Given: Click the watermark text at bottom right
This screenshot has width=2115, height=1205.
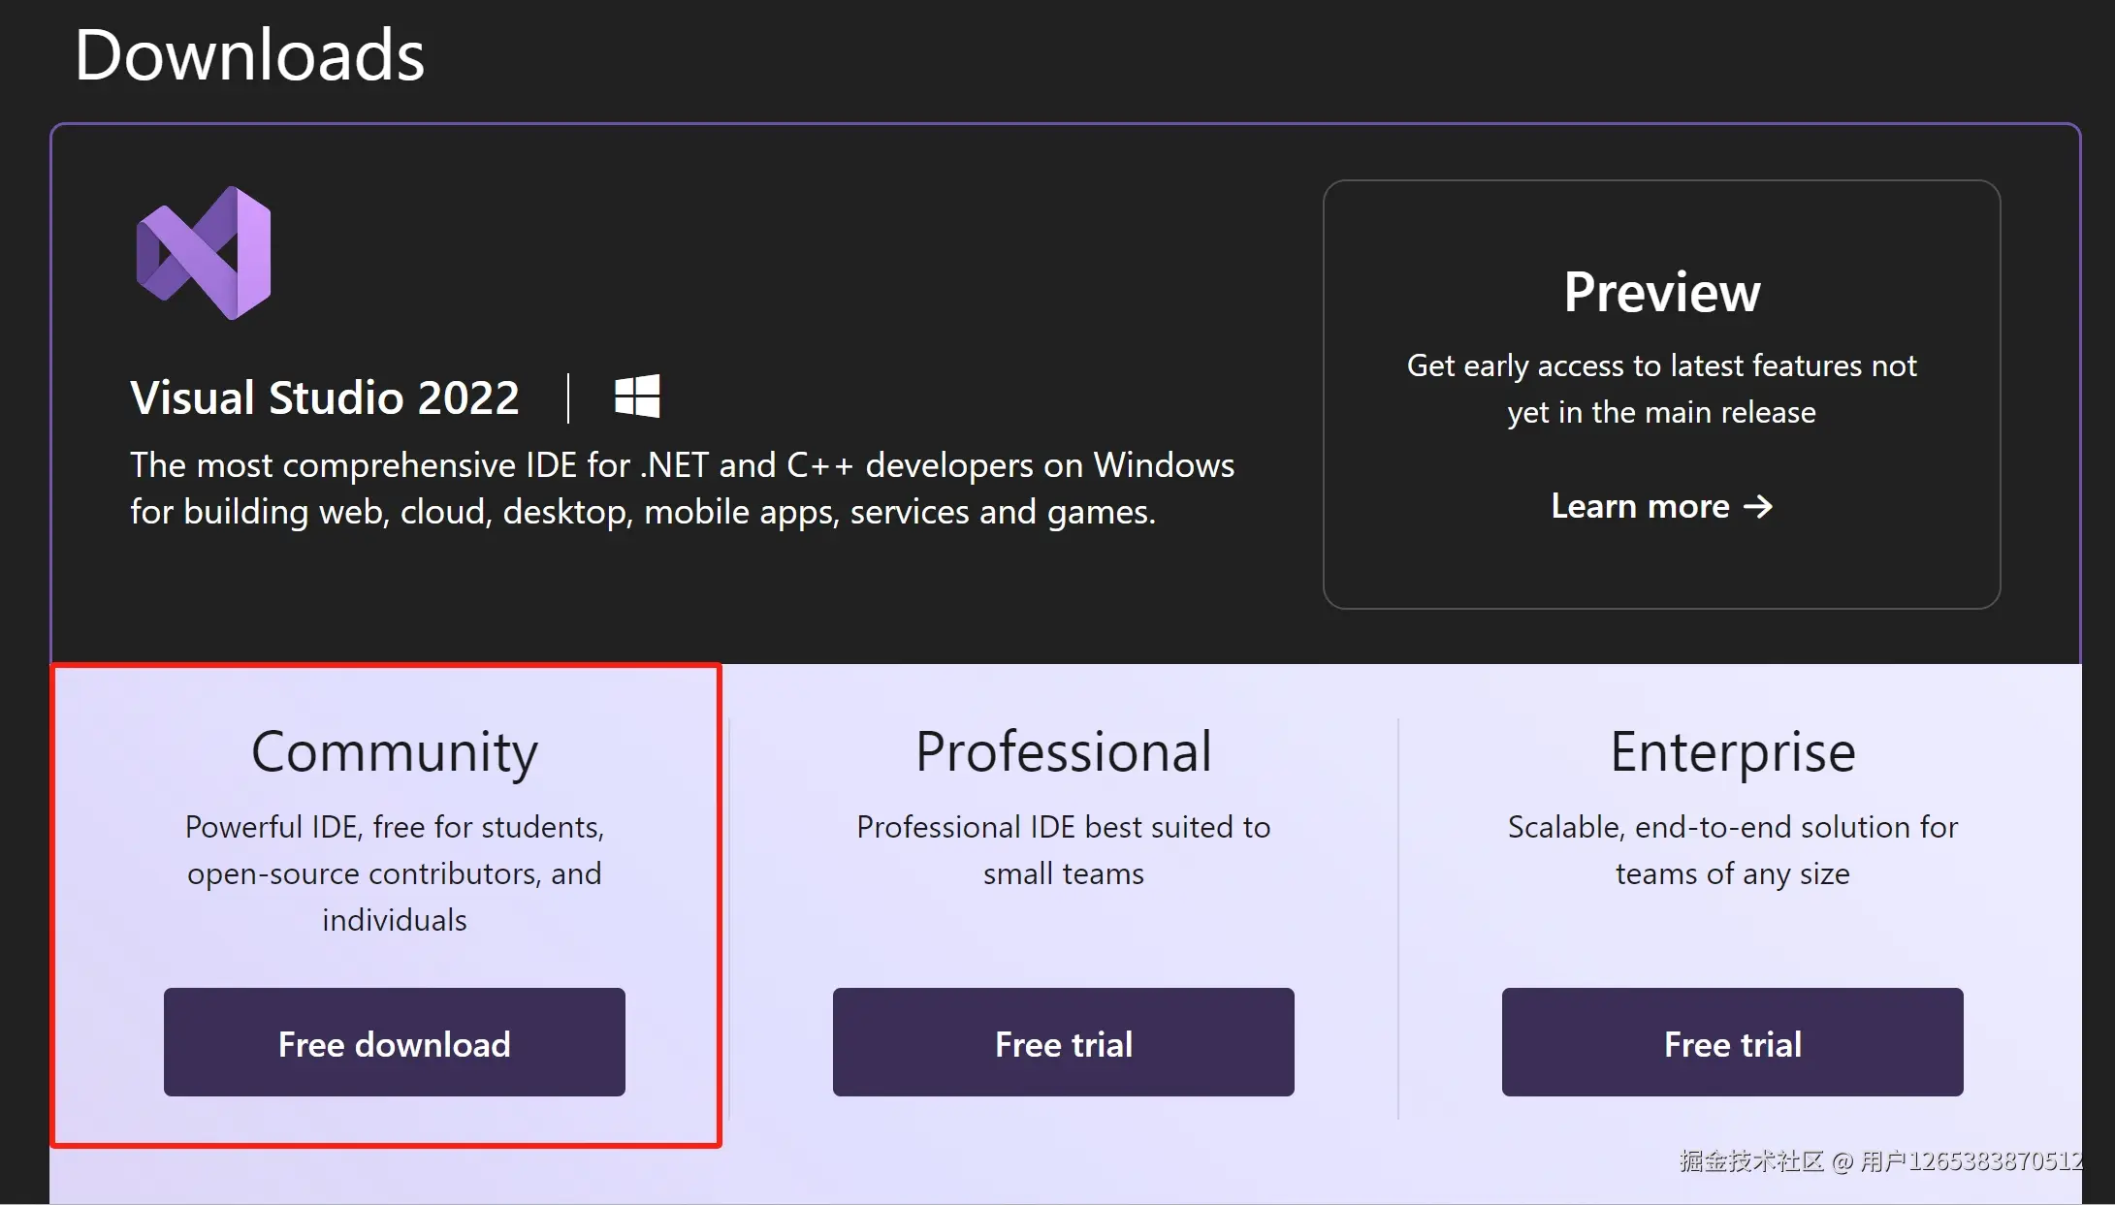Looking at the screenshot, I should coord(1879,1160).
